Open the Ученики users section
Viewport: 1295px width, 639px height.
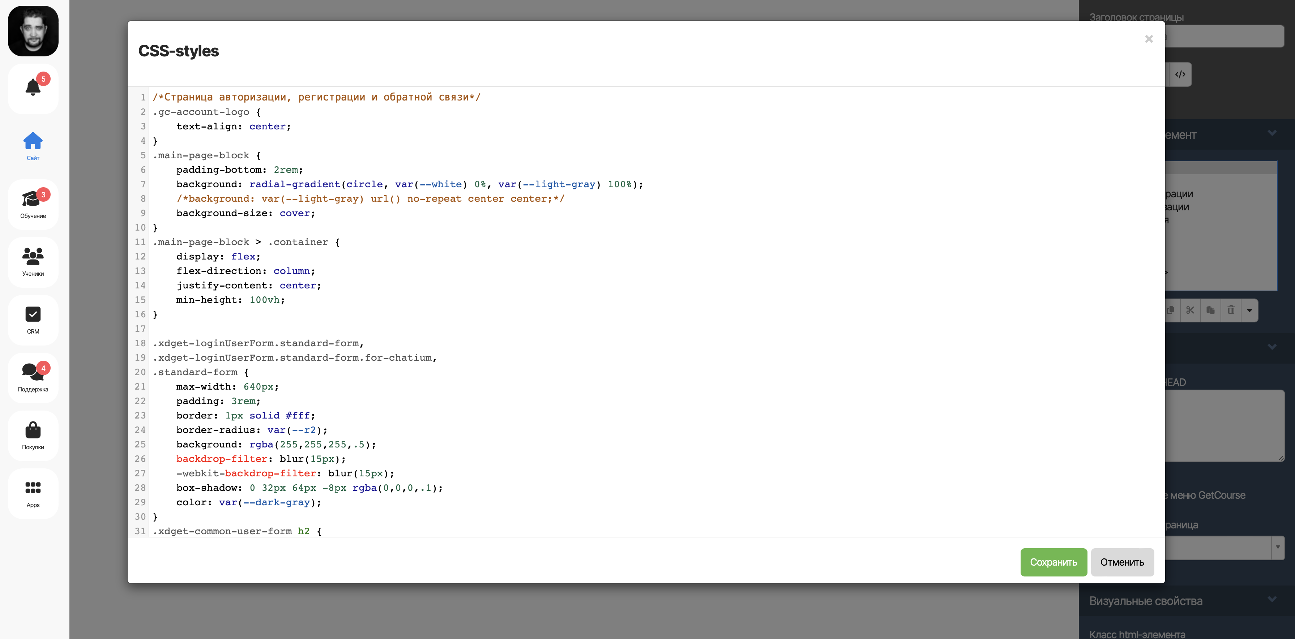point(33,261)
